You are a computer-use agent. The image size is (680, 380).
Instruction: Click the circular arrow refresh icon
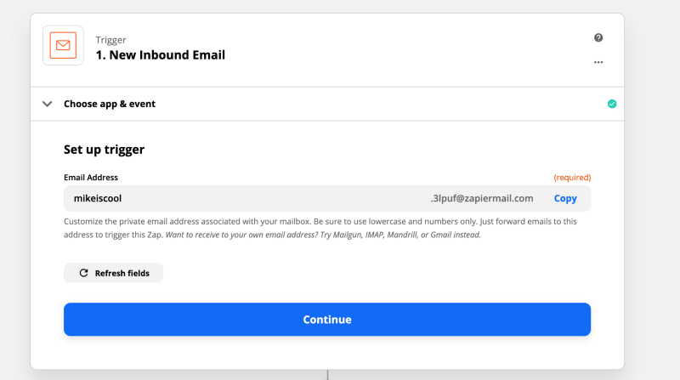[x=83, y=273]
